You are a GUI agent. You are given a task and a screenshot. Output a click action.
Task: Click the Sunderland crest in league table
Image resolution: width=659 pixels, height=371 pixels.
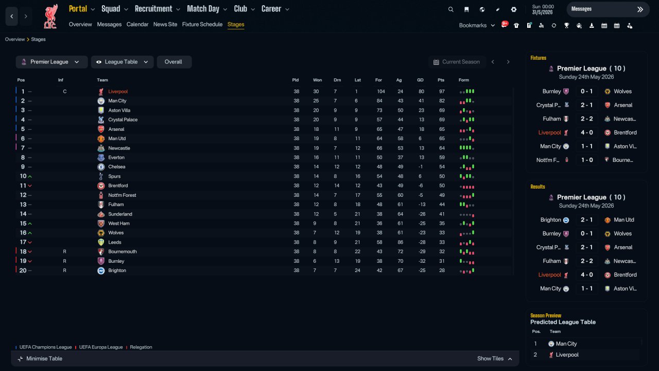tap(101, 214)
